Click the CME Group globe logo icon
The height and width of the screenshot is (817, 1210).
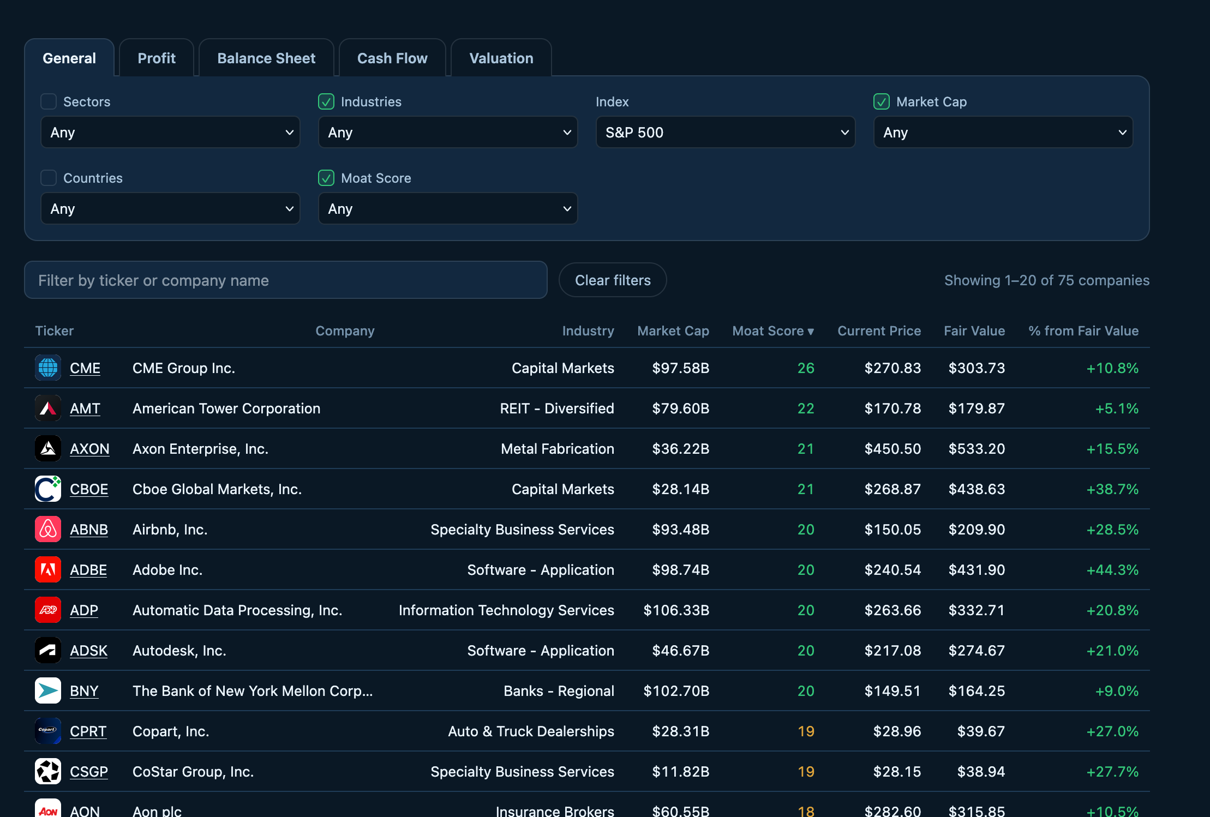pos(48,368)
